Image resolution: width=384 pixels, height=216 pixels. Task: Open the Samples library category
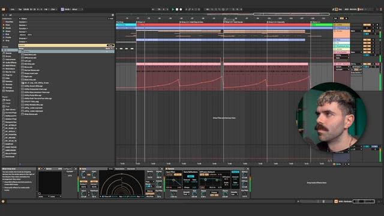pos(9,82)
